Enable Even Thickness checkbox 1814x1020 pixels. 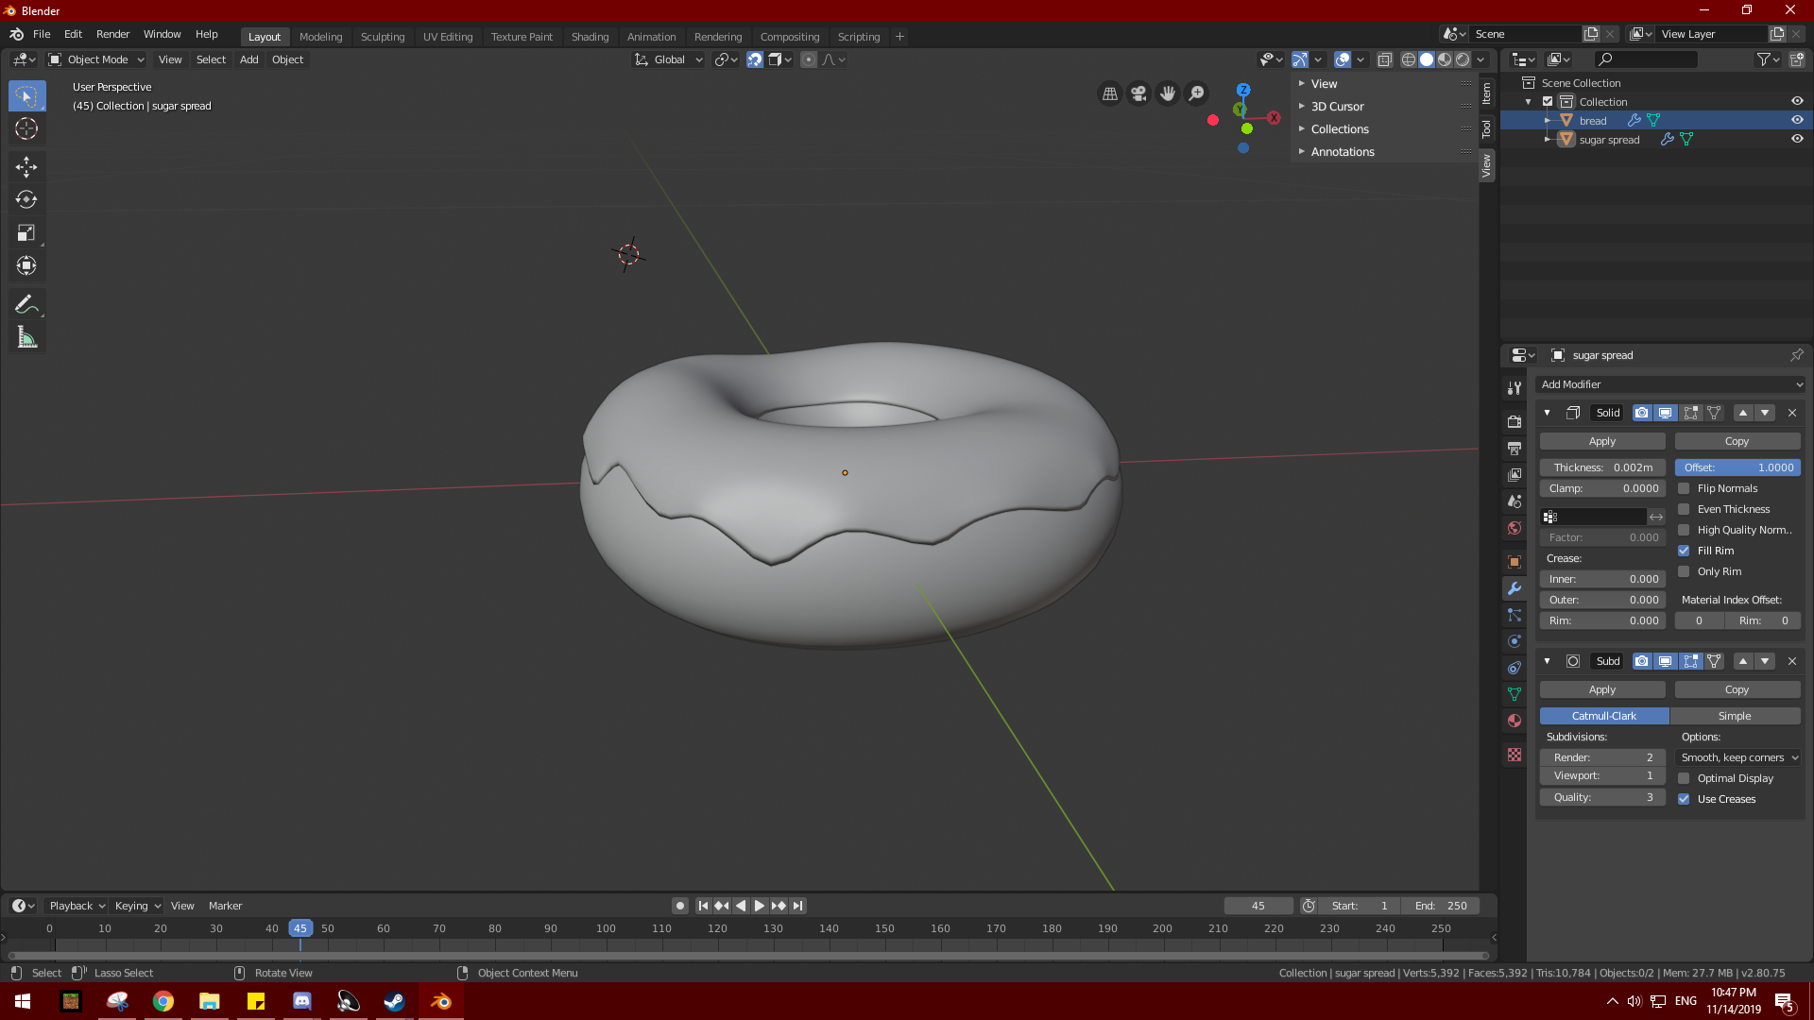tap(1684, 509)
